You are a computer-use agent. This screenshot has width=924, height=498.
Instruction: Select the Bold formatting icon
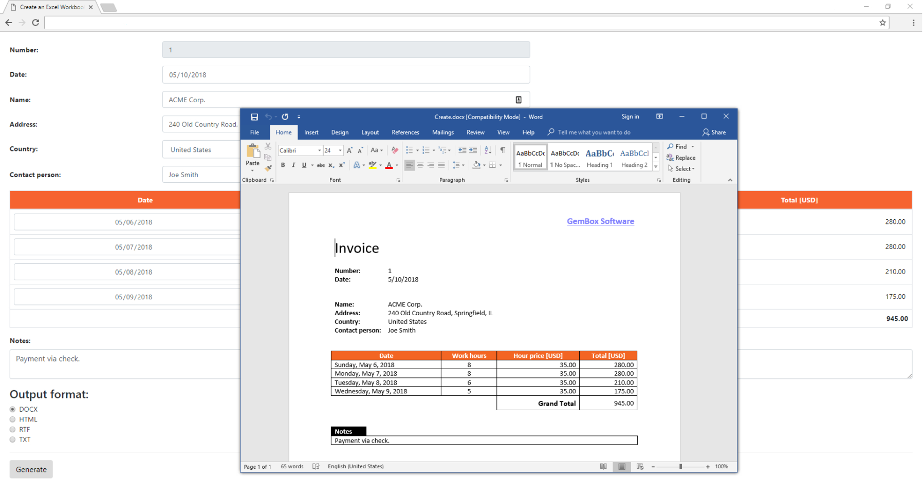[x=283, y=165]
